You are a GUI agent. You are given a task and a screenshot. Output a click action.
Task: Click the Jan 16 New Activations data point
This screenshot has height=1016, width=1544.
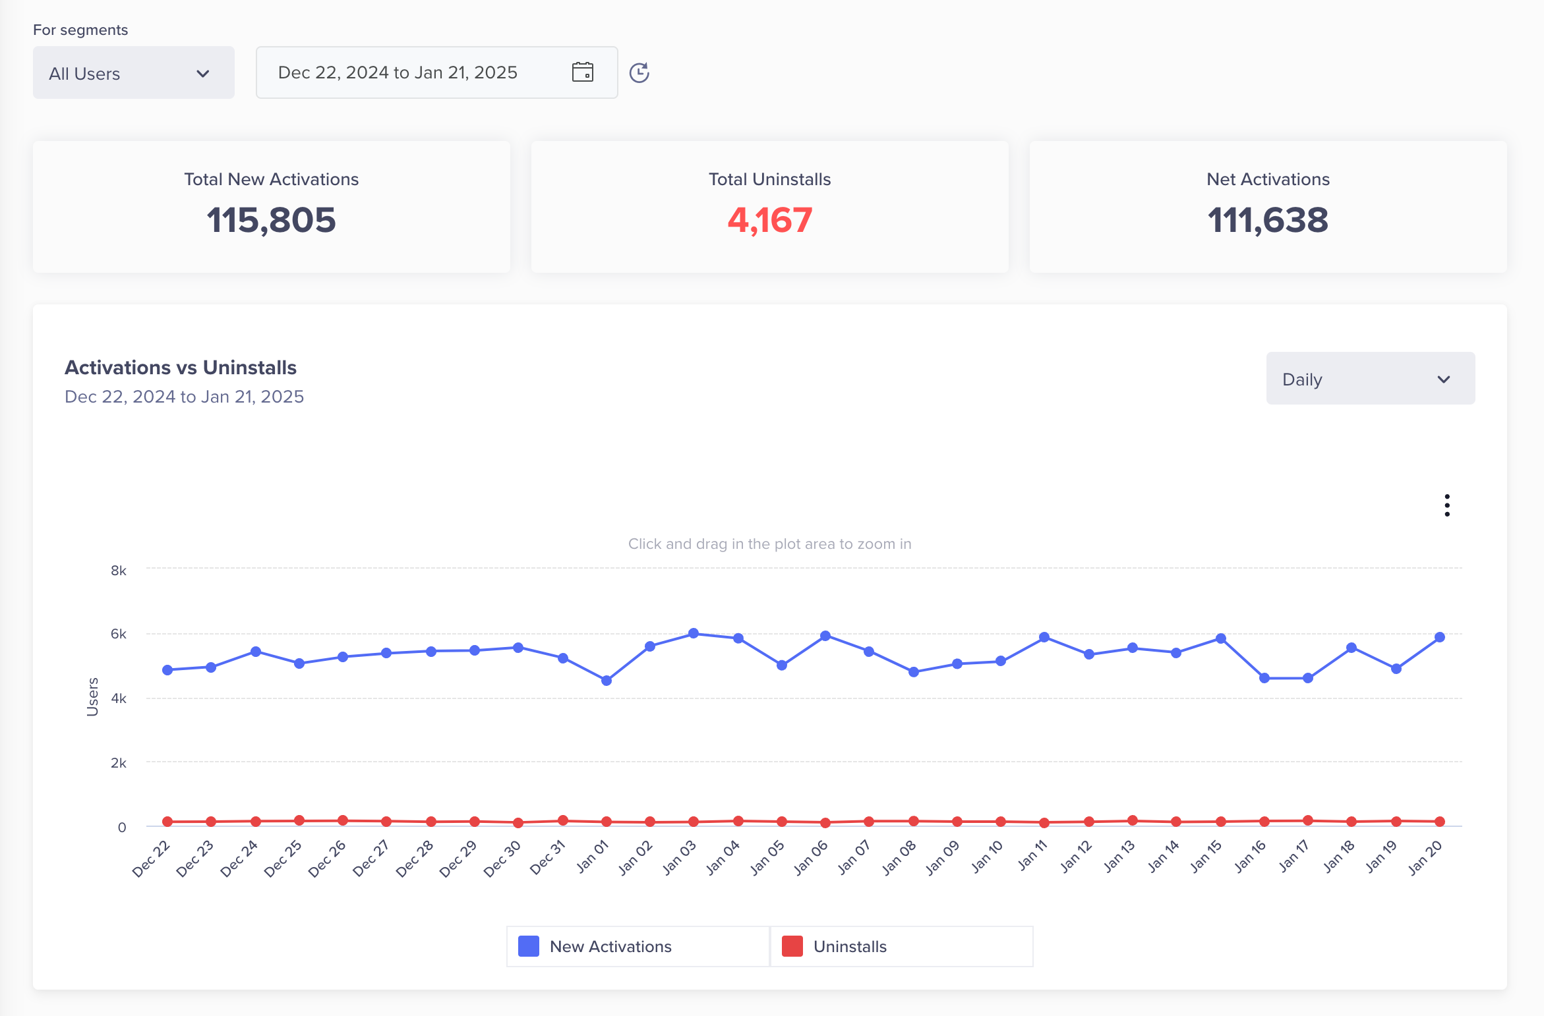click(x=1264, y=678)
